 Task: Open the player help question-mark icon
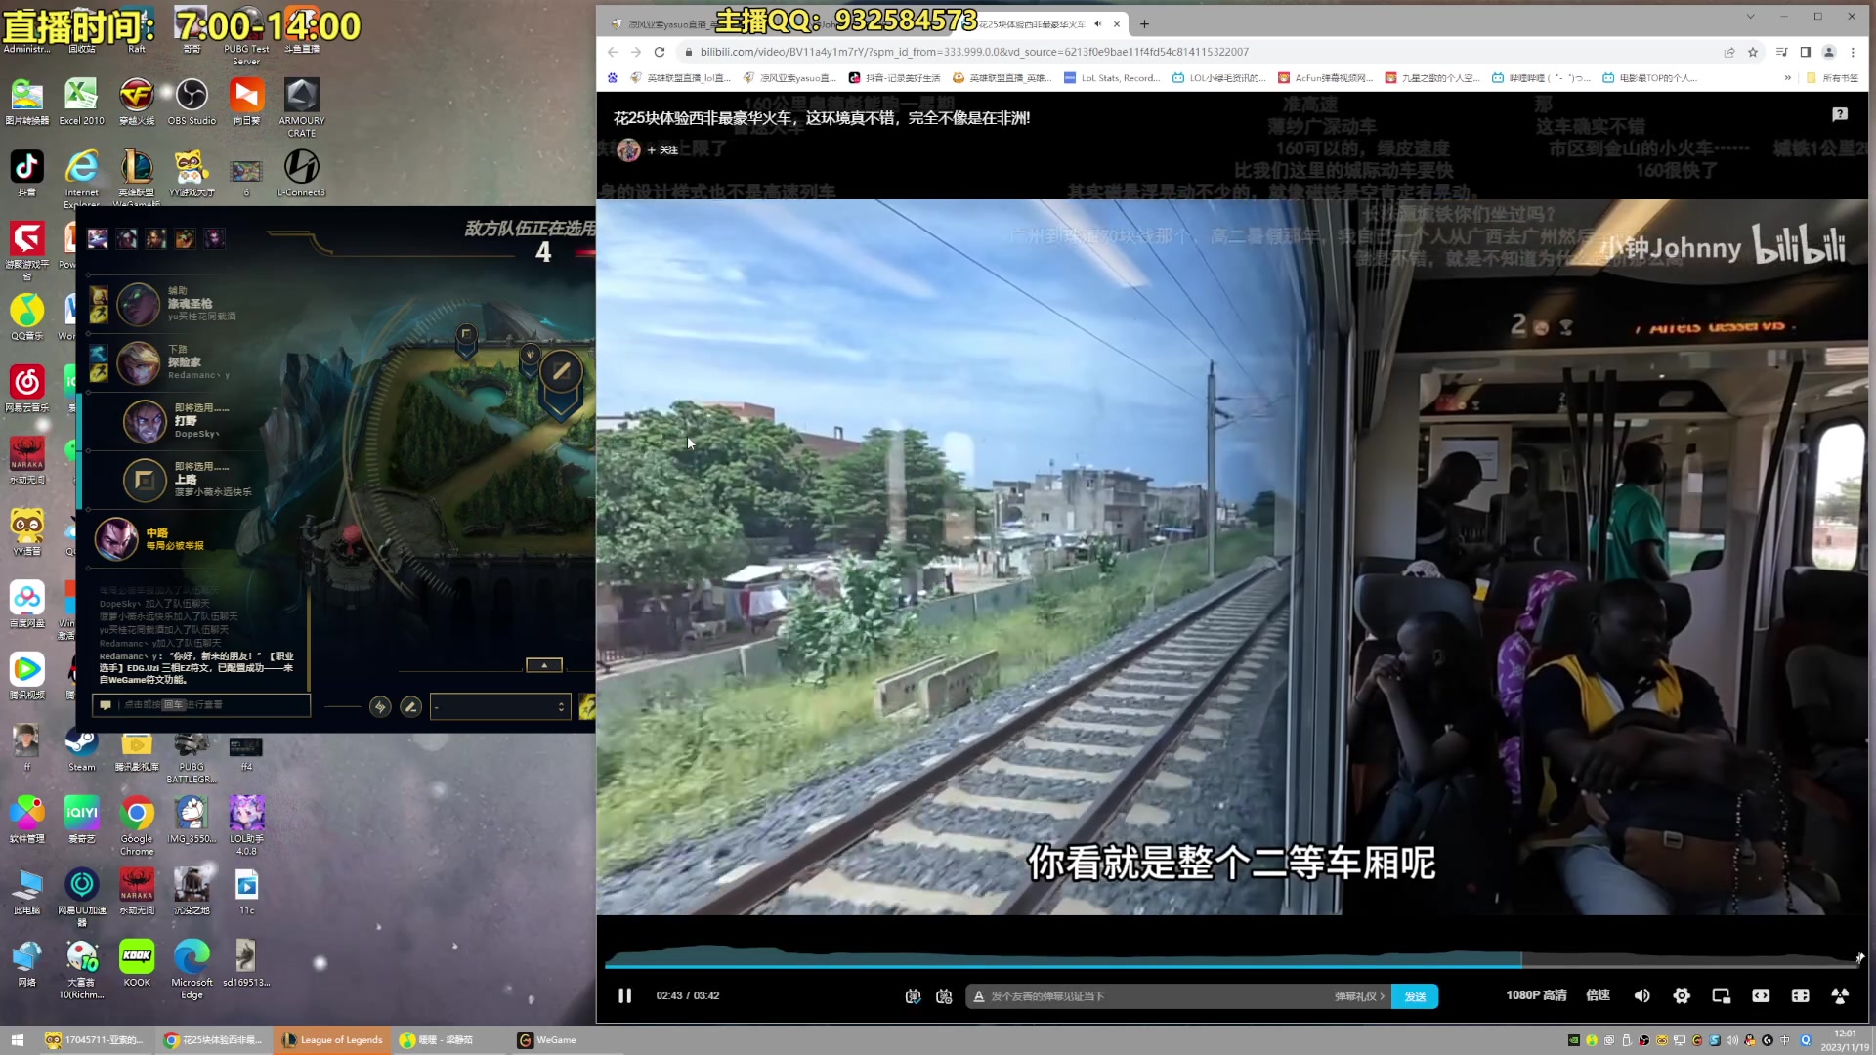(1840, 115)
